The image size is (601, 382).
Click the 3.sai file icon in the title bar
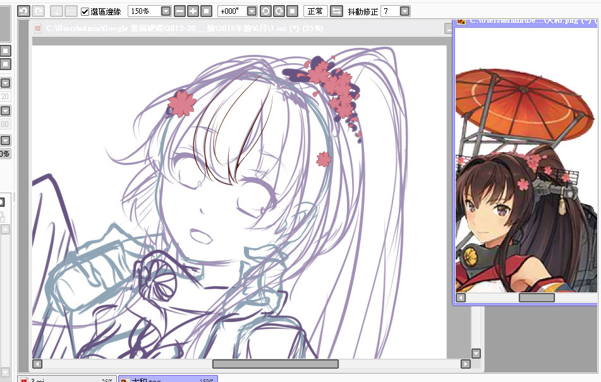click(x=38, y=28)
